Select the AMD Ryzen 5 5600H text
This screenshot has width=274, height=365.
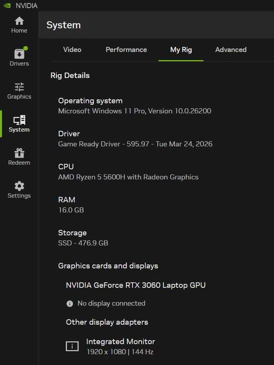click(128, 177)
